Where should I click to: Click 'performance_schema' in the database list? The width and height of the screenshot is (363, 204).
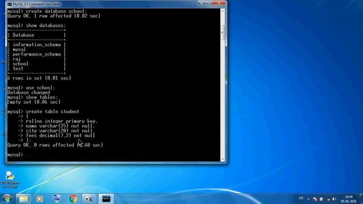(x=36, y=54)
